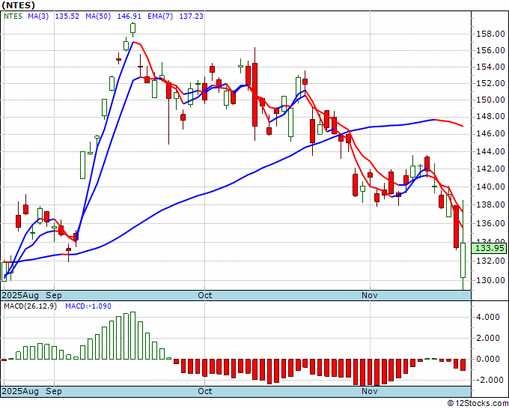Click the EMA(7) legend label
This screenshot has height=409, width=509.
160,16
